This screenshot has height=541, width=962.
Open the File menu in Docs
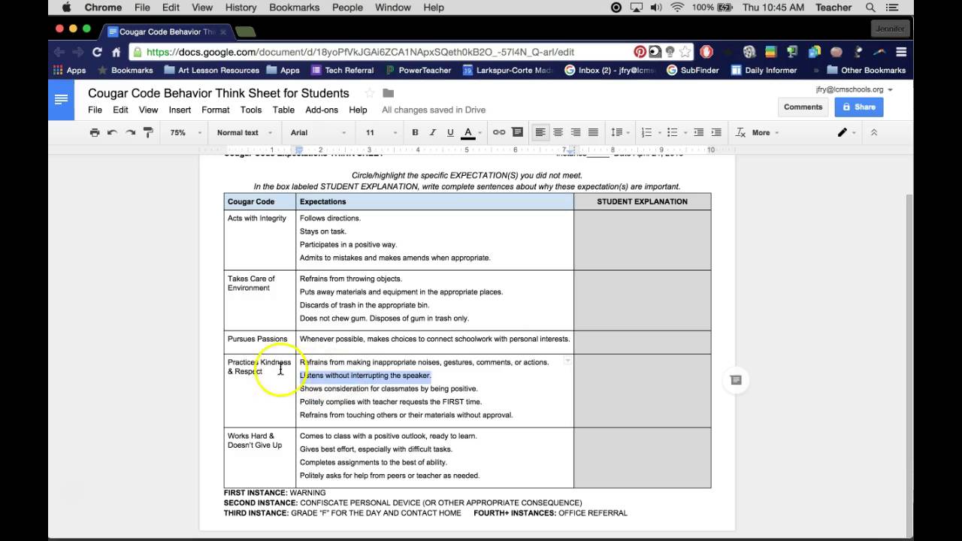click(x=95, y=110)
